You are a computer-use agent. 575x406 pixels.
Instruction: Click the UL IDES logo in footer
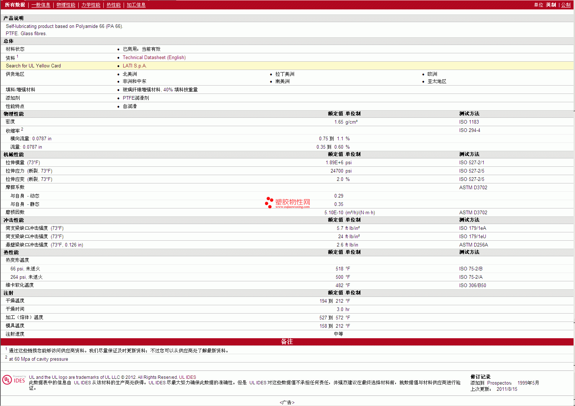point(14,380)
